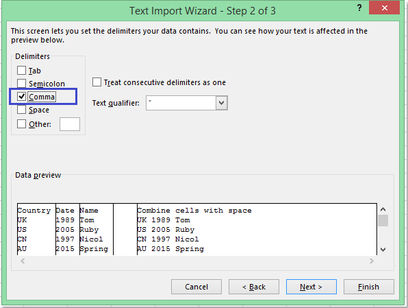Click the preview scroll down arrow

coord(383,250)
